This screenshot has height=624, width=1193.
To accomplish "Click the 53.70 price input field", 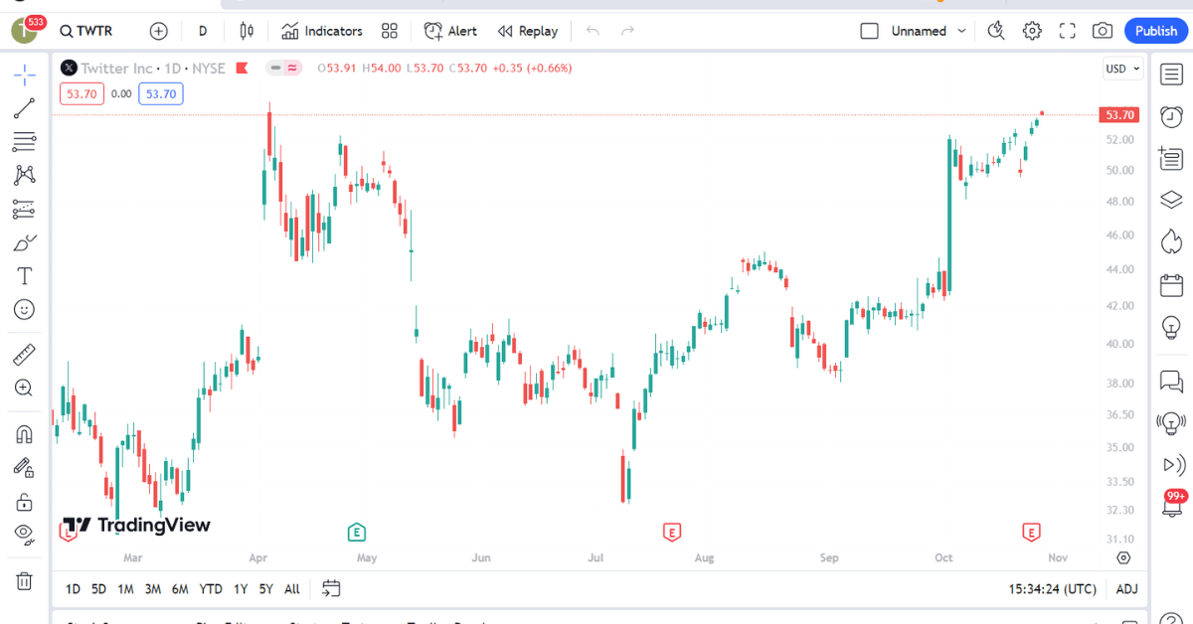I will (x=81, y=93).
